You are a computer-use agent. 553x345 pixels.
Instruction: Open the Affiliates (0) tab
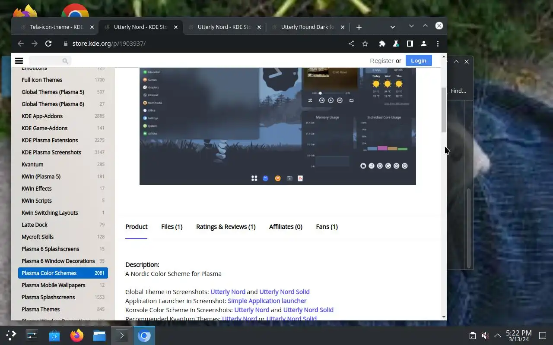click(286, 227)
